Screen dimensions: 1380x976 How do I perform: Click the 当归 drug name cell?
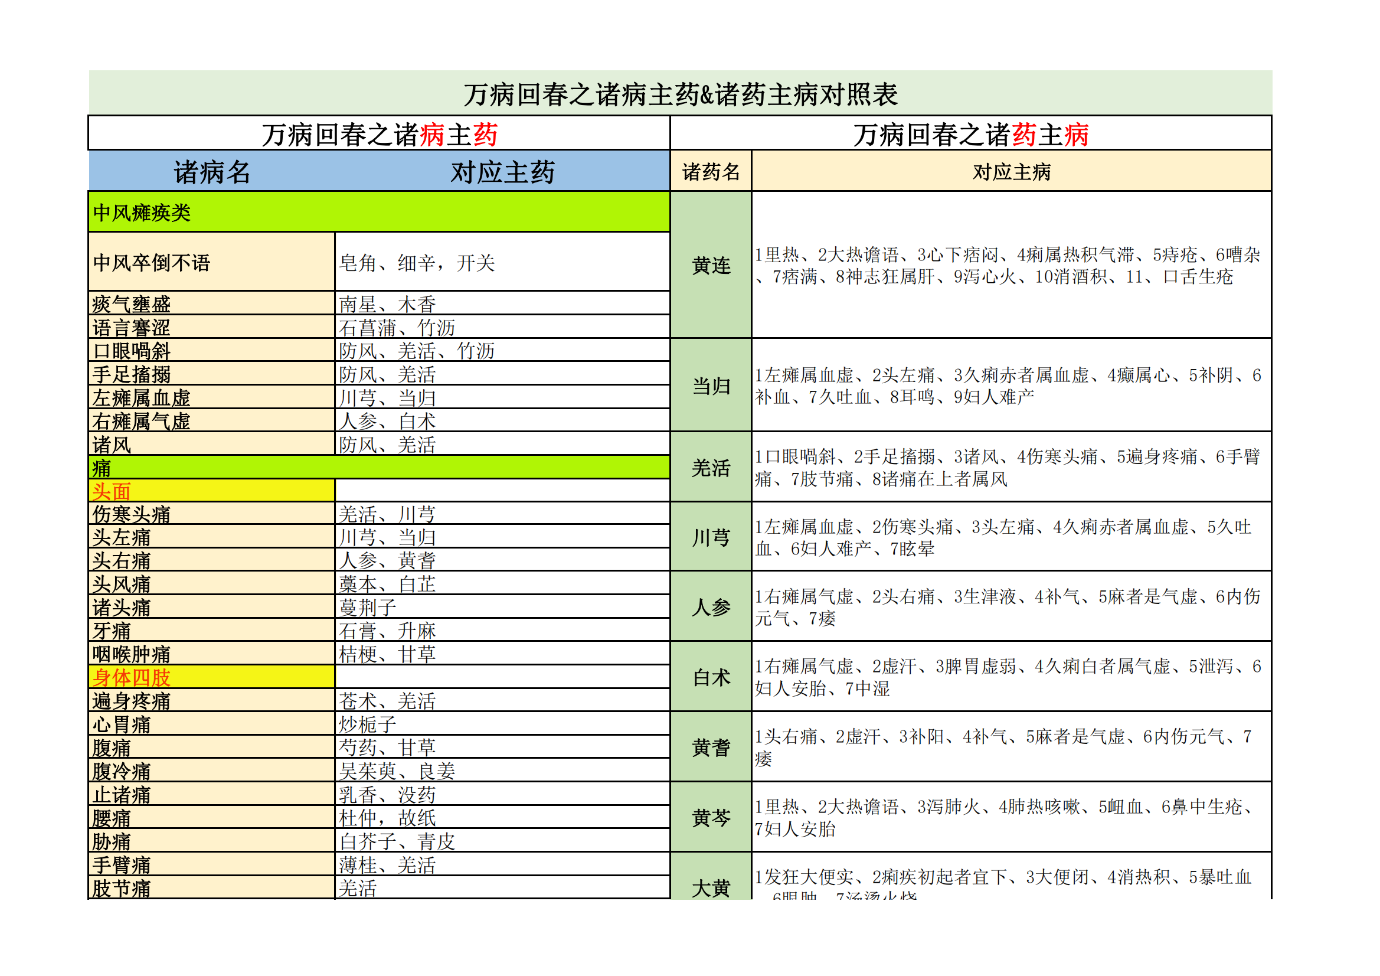[711, 386]
